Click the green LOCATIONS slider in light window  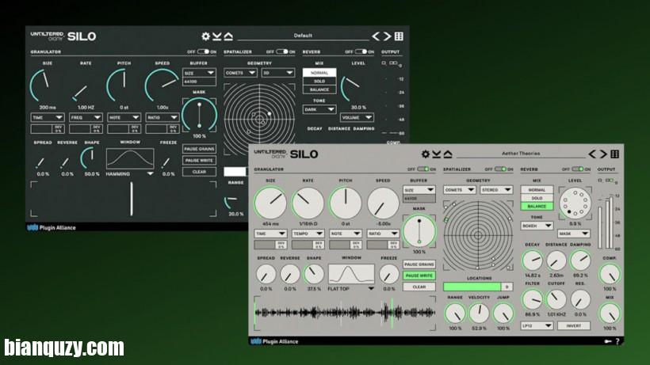478,287
